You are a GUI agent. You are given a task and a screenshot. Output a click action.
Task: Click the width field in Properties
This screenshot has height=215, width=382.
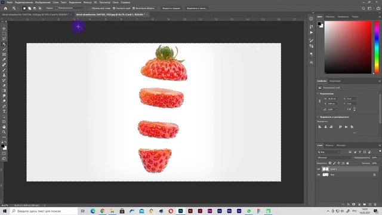332,99
